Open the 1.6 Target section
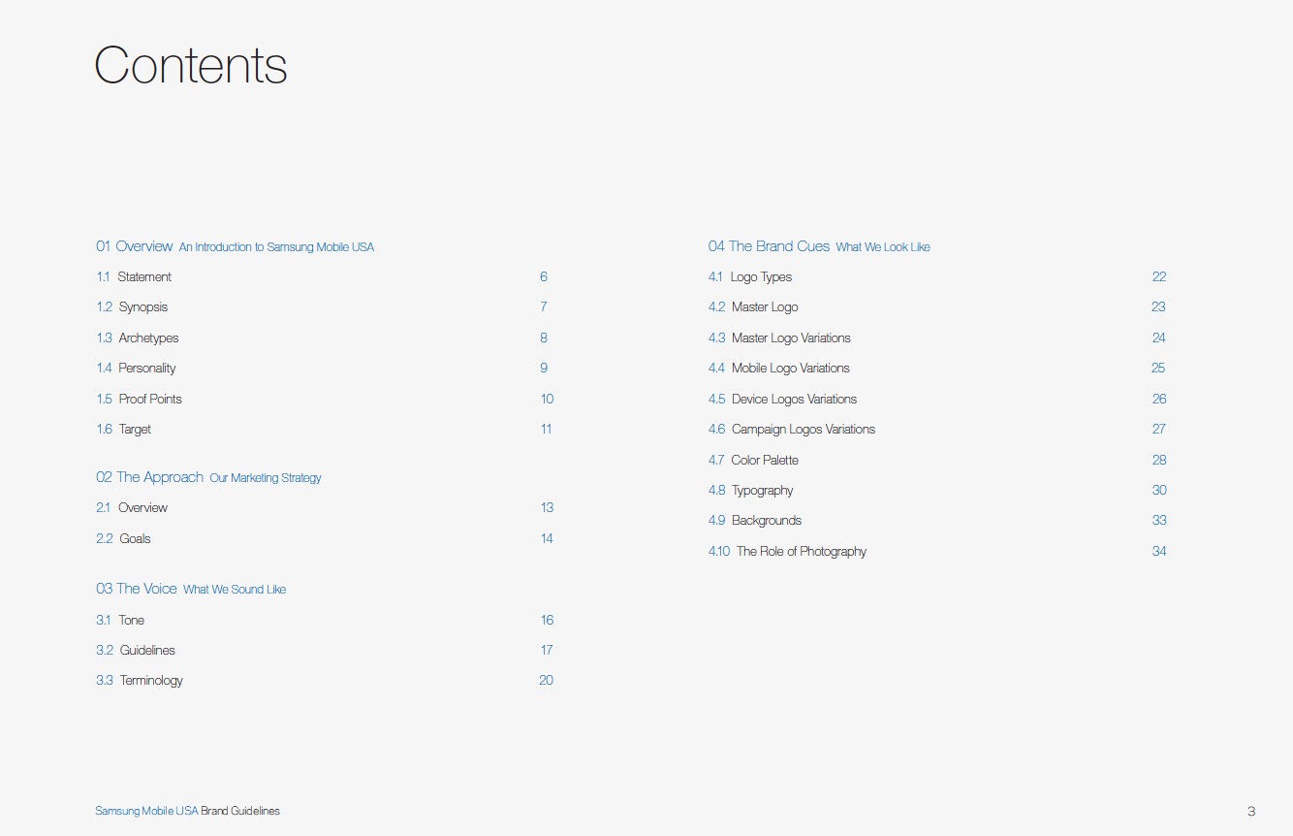The image size is (1293, 836). click(133, 429)
